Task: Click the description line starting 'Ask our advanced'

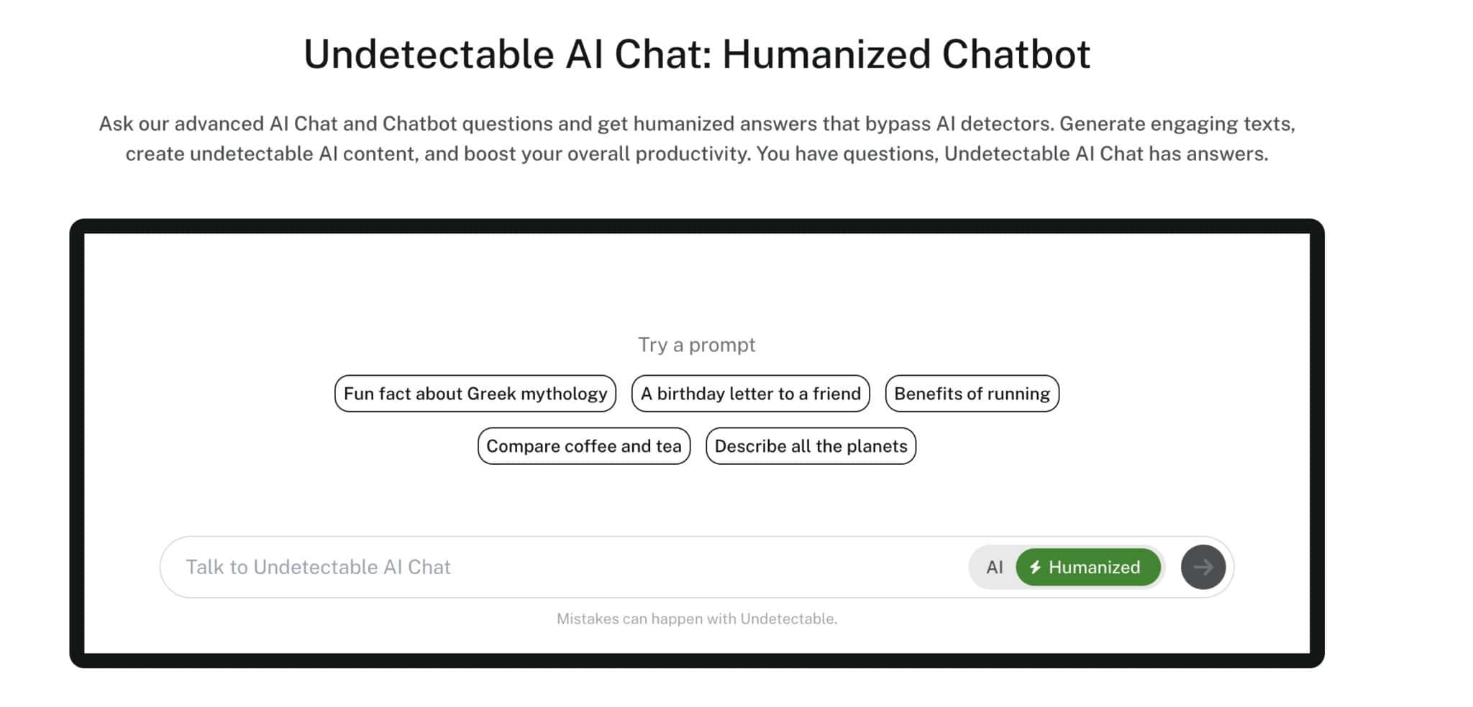Action: pyautogui.click(x=696, y=124)
